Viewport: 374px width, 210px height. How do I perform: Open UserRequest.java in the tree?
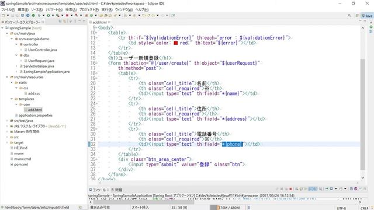[x=41, y=61]
